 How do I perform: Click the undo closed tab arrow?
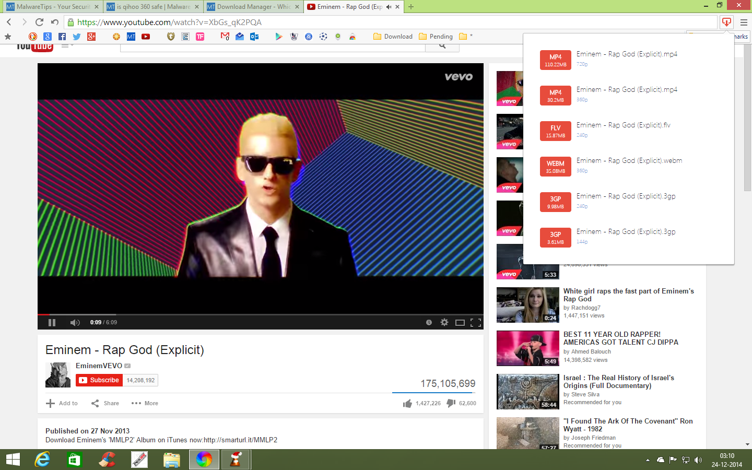click(55, 22)
